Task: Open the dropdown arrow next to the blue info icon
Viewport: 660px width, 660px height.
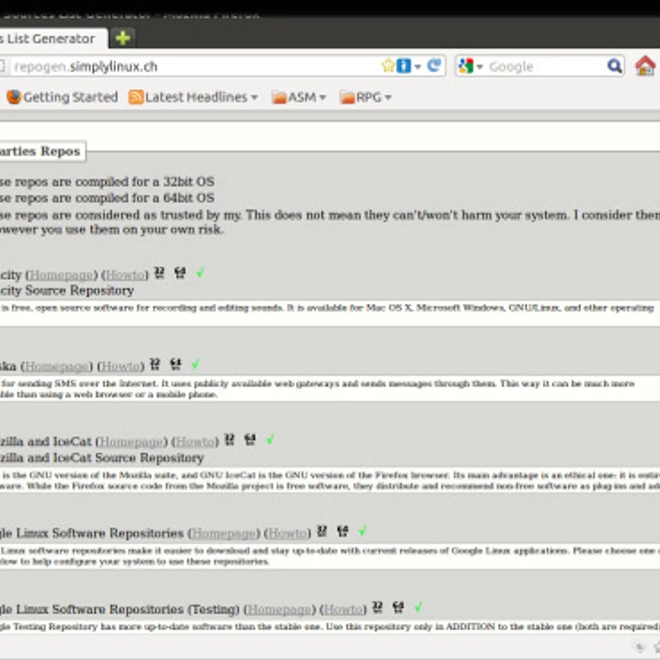Action: [418, 67]
